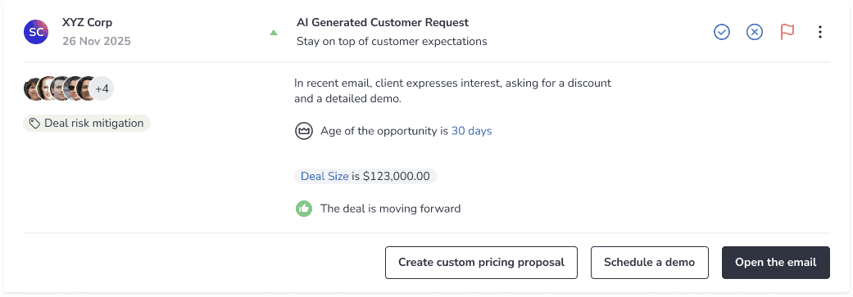Click the Schedule a demo button
853x297 pixels.
click(x=650, y=263)
